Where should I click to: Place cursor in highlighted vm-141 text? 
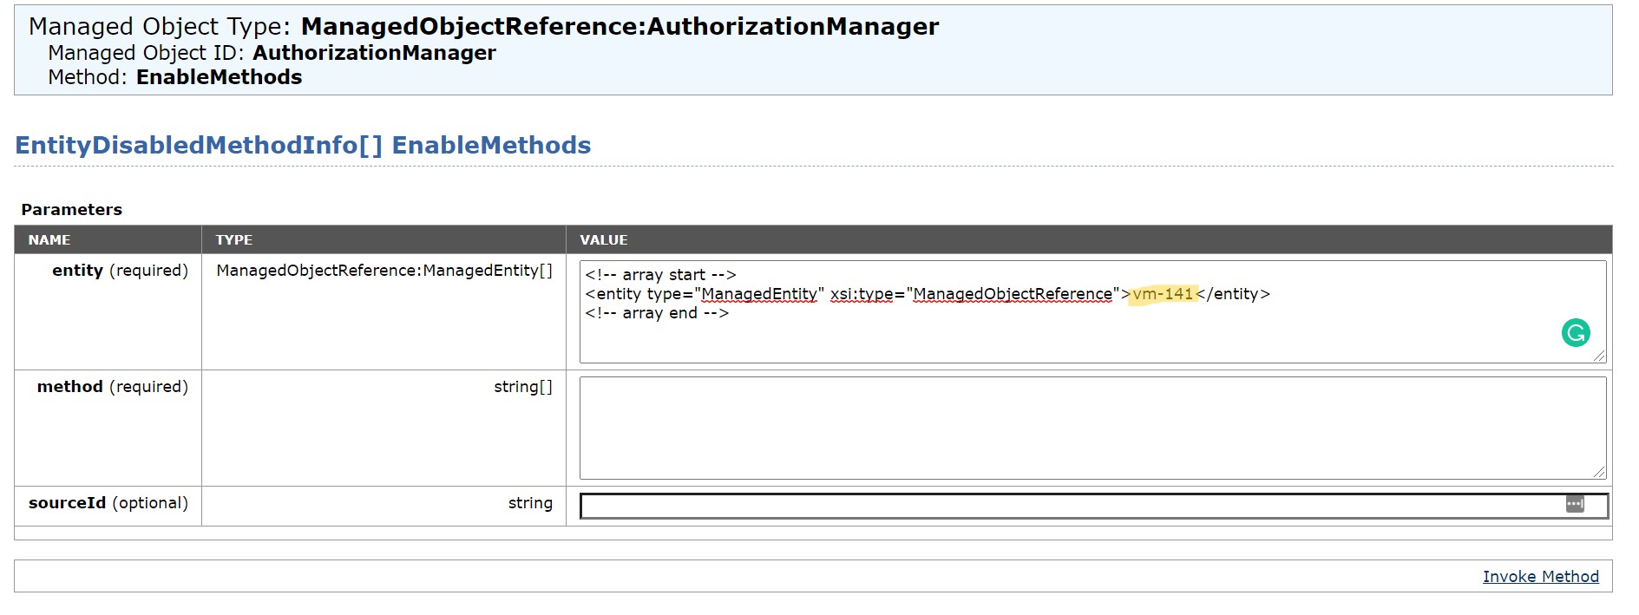[1163, 294]
